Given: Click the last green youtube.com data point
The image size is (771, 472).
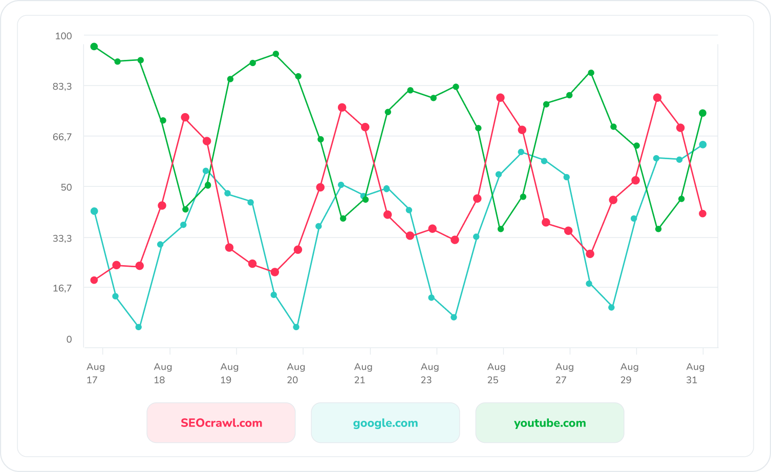Looking at the screenshot, I should pos(703,113).
